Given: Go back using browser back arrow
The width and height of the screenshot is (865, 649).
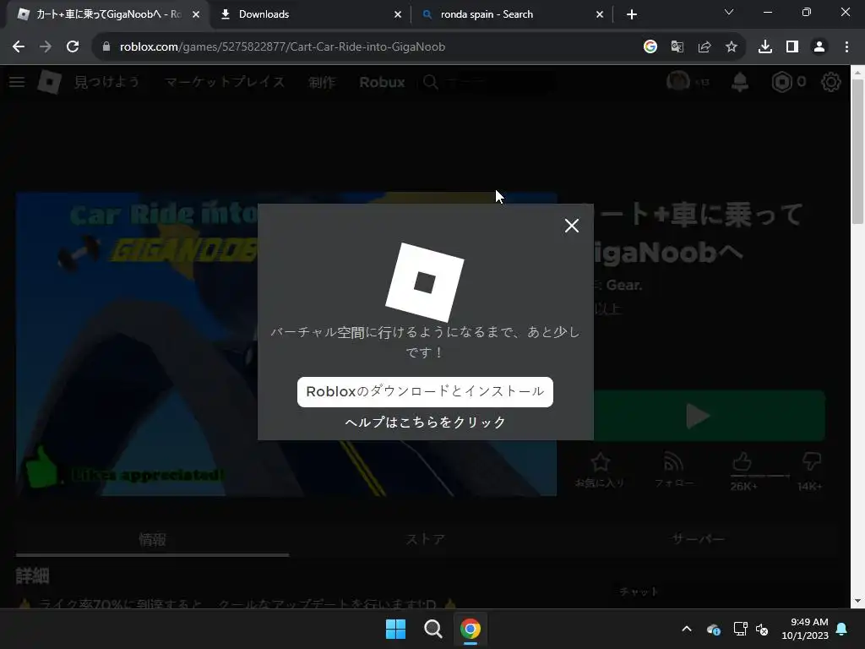Looking at the screenshot, I should coord(19,47).
